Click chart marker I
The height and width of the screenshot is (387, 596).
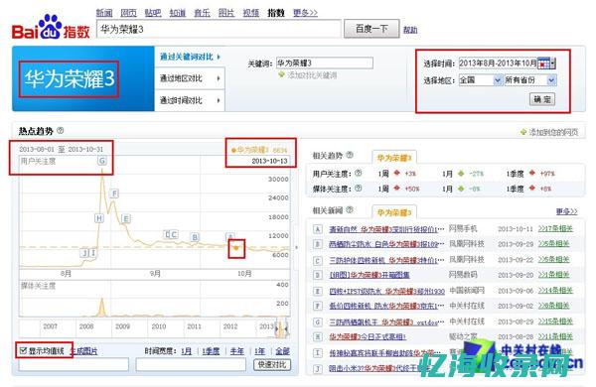point(92,253)
